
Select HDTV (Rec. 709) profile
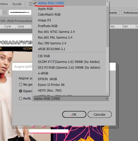tap(69, 90)
